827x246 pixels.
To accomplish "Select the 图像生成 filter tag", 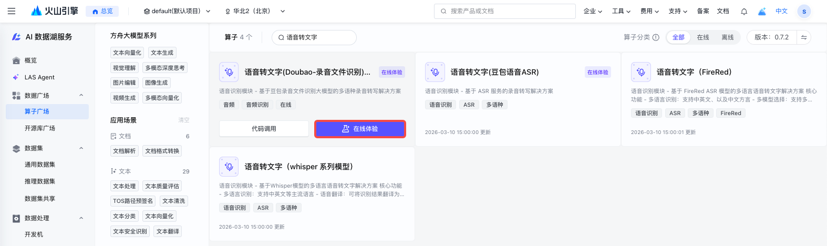I will [x=156, y=83].
